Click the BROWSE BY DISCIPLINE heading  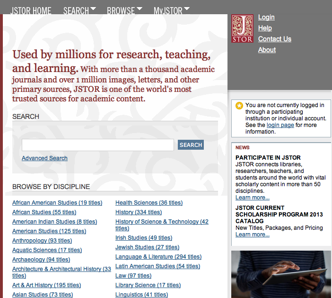tap(51, 187)
